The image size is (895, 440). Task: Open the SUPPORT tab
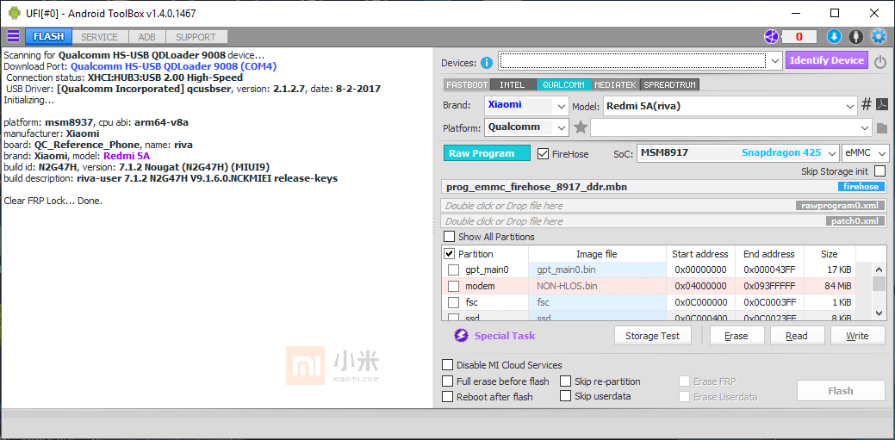[196, 36]
